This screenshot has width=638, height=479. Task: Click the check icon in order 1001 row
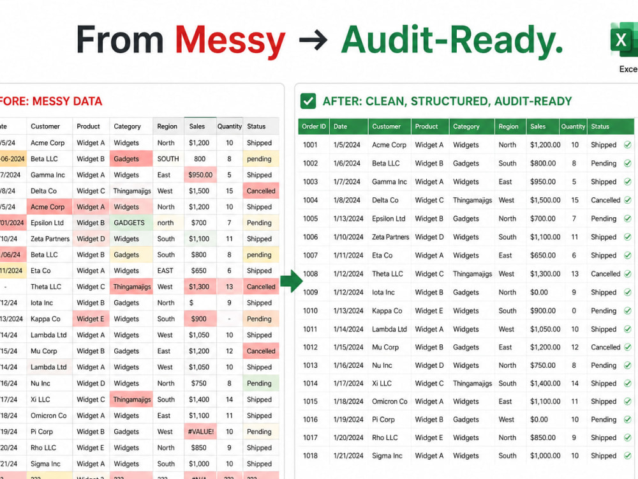(x=627, y=144)
